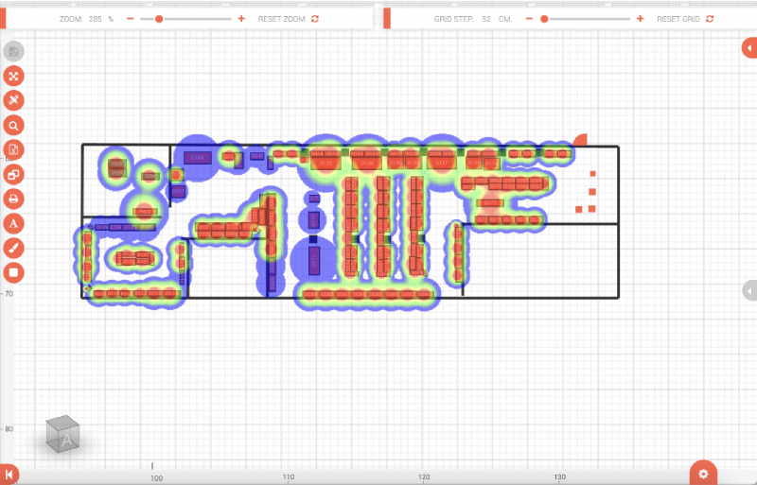
Task: Click the greyed-out save icon
Action: (x=13, y=51)
